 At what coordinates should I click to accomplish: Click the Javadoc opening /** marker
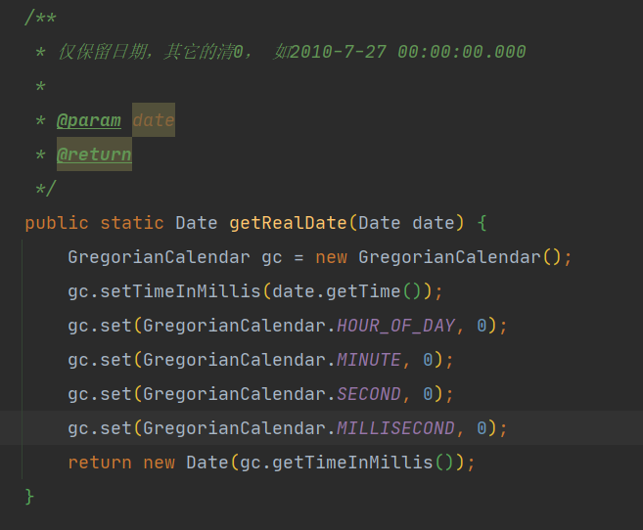click(x=40, y=18)
